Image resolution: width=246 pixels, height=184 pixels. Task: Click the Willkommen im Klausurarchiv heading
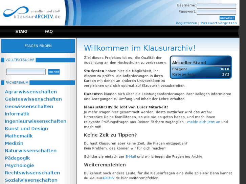140,48
